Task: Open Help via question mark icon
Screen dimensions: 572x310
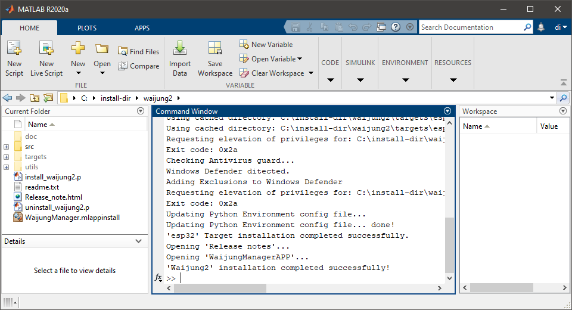Action: coord(396,27)
